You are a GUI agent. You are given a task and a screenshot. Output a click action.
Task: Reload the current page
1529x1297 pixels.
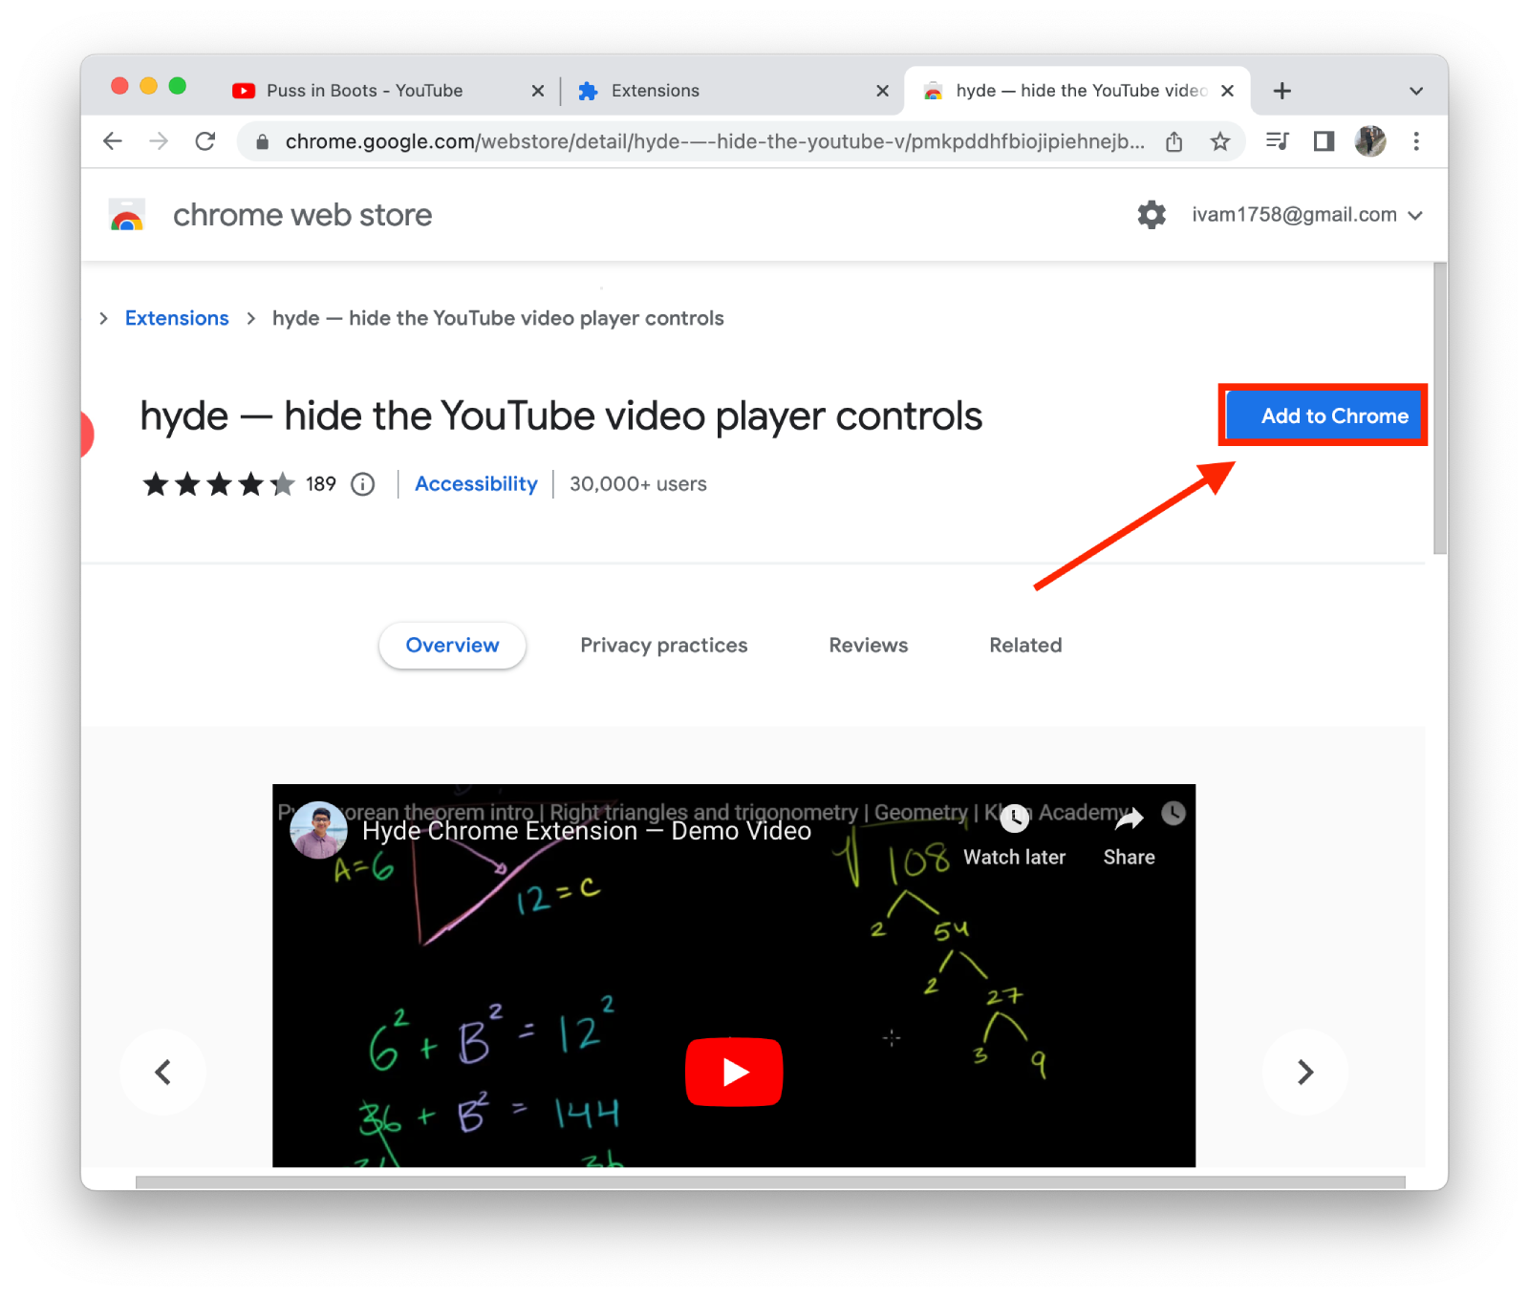point(205,140)
